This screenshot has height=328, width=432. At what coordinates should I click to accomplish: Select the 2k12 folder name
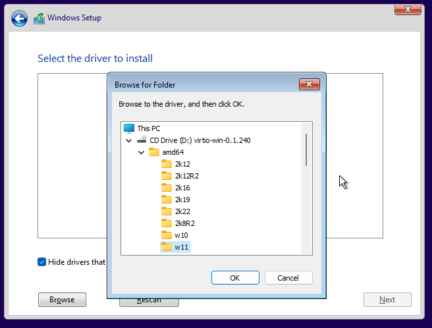(x=182, y=164)
